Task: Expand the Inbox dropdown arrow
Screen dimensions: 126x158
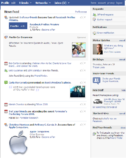Action: [69, 3]
